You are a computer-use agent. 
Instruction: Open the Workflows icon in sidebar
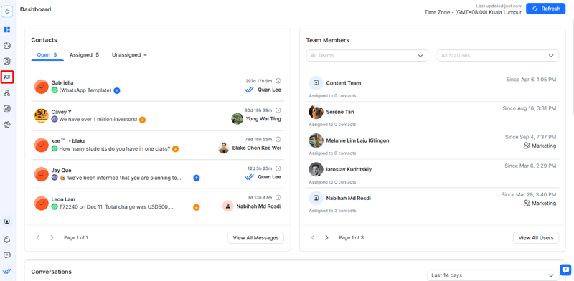(7, 93)
